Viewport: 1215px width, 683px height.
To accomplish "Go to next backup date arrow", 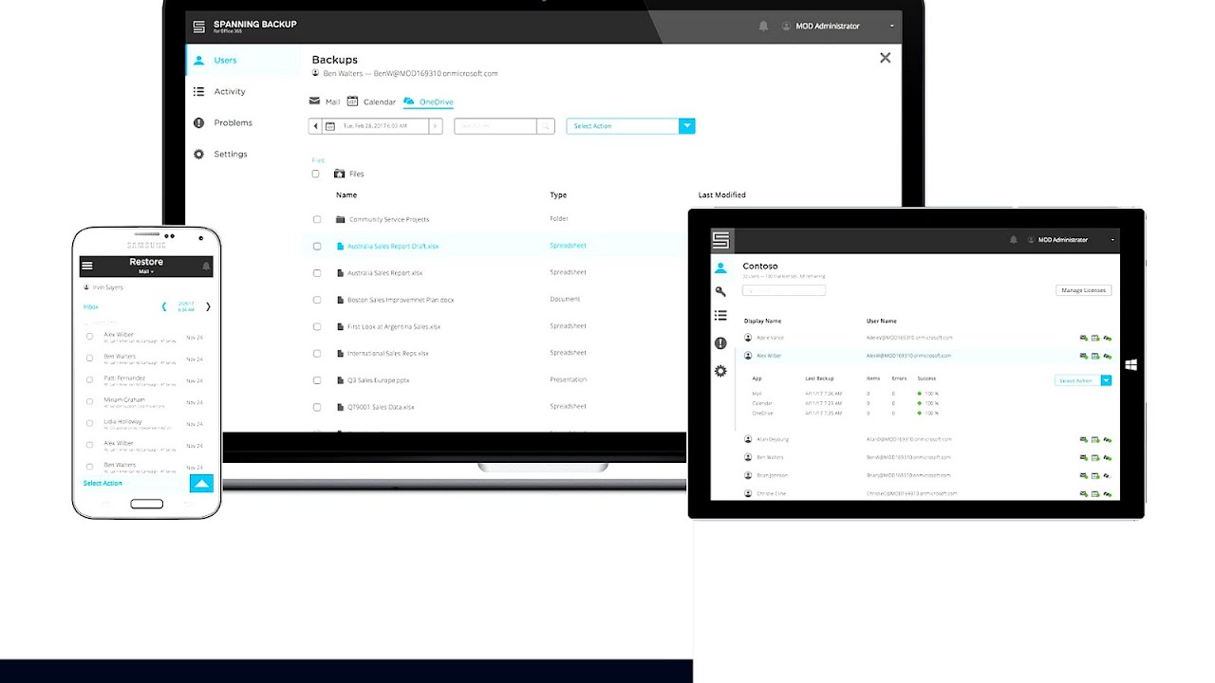I will (436, 126).
